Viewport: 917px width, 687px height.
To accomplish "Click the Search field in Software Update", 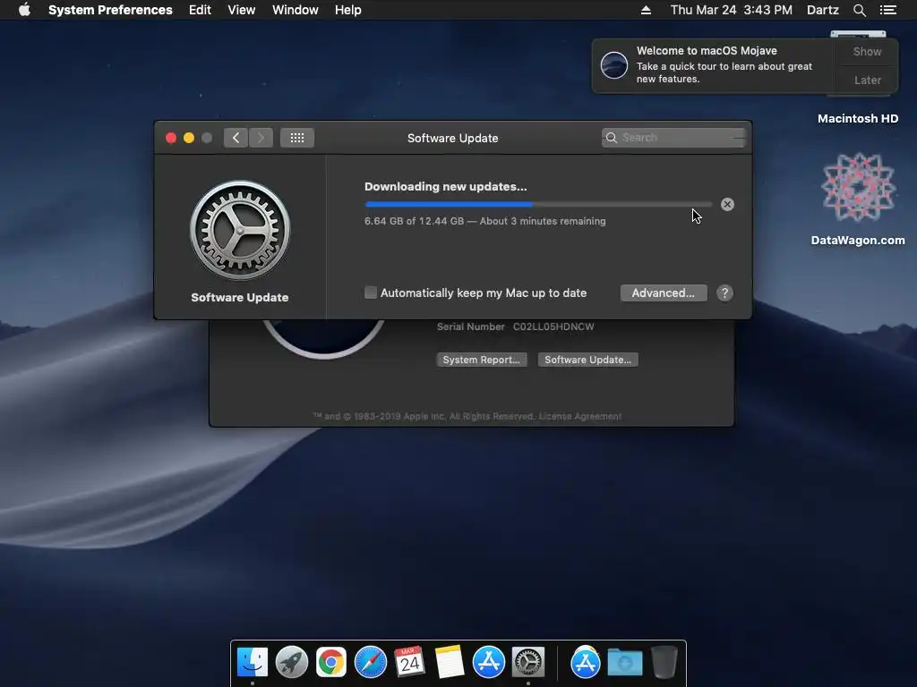I will 673,138.
